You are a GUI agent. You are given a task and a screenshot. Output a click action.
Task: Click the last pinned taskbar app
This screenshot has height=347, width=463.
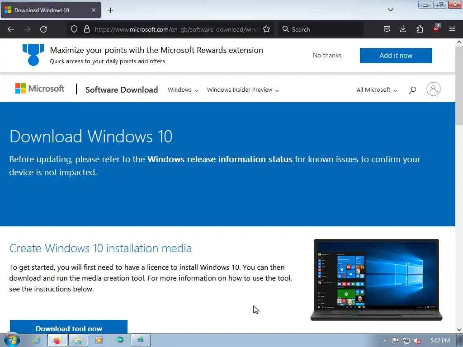(141, 340)
